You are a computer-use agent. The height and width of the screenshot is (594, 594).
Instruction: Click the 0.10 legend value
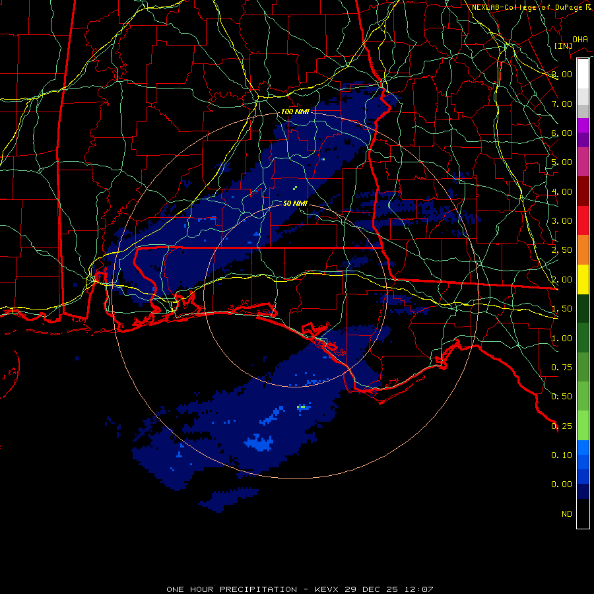coord(562,455)
